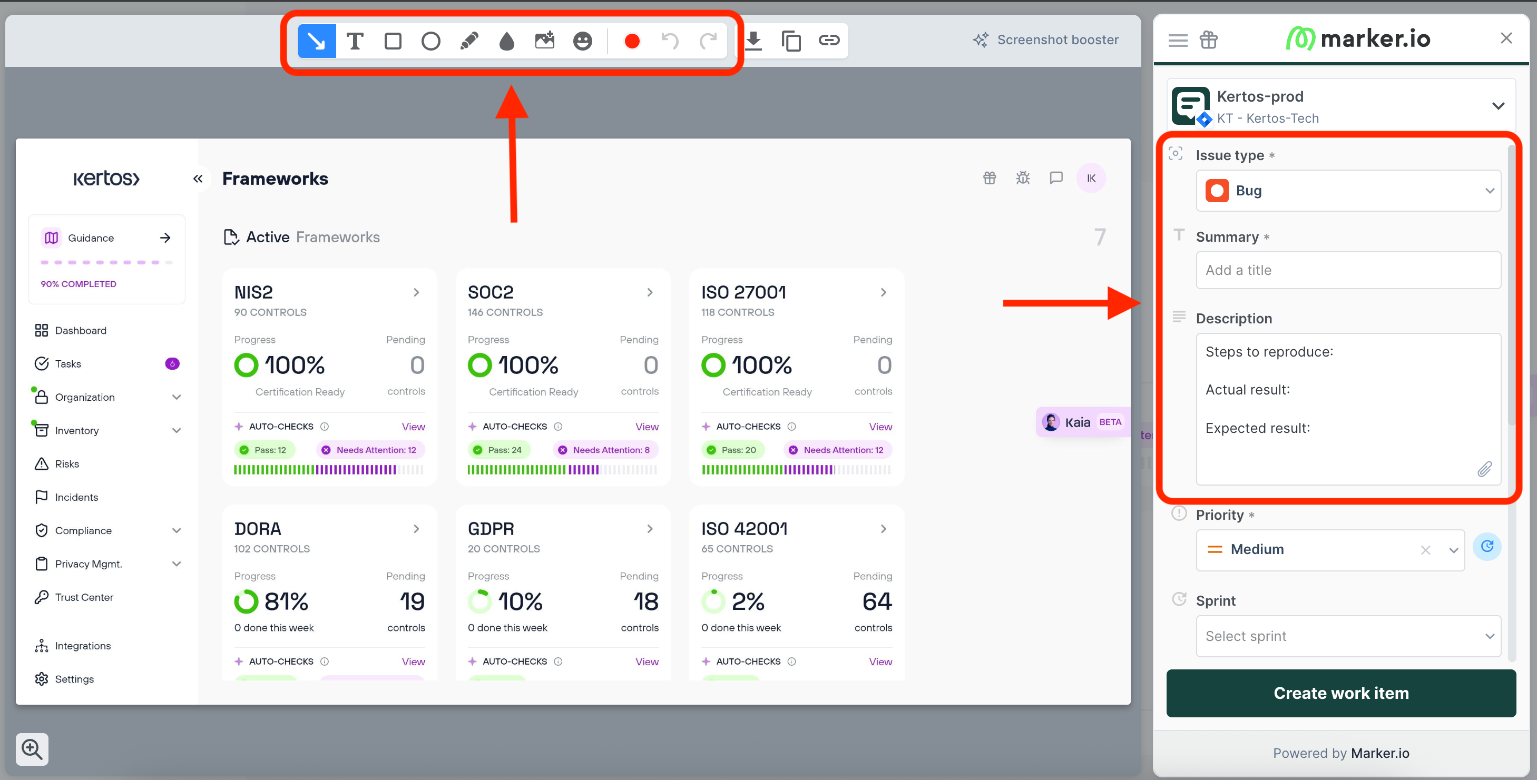The width and height of the screenshot is (1537, 780).
Task: Open the emoji sticker tool
Action: click(x=582, y=41)
